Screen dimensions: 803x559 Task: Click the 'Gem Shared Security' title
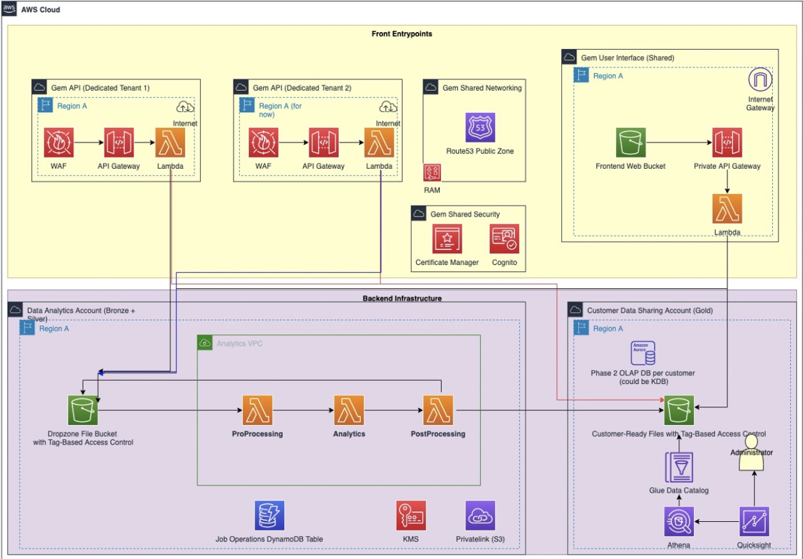465,214
